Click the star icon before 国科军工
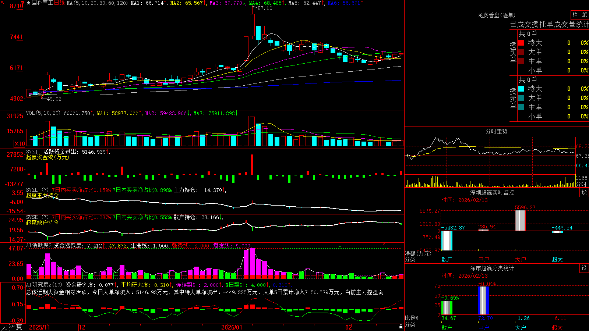The height and width of the screenshot is (331, 589). (x=28, y=3)
